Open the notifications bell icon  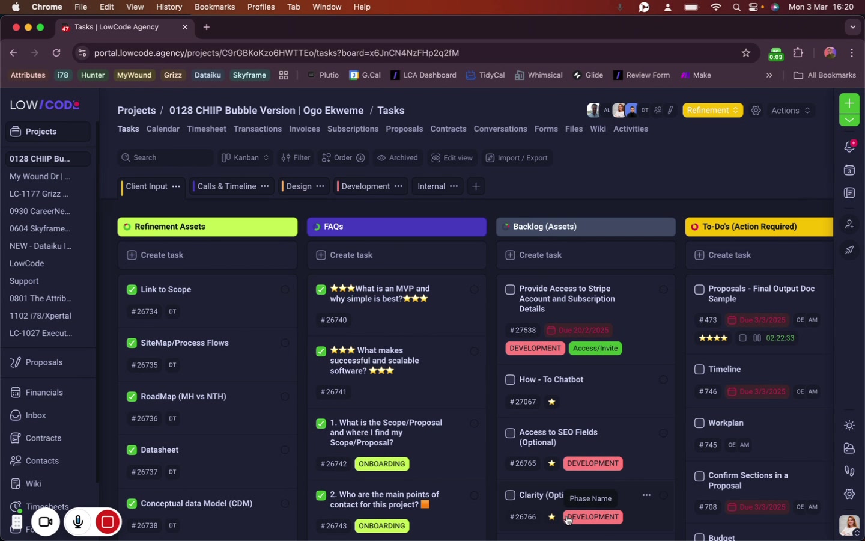click(x=849, y=147)
